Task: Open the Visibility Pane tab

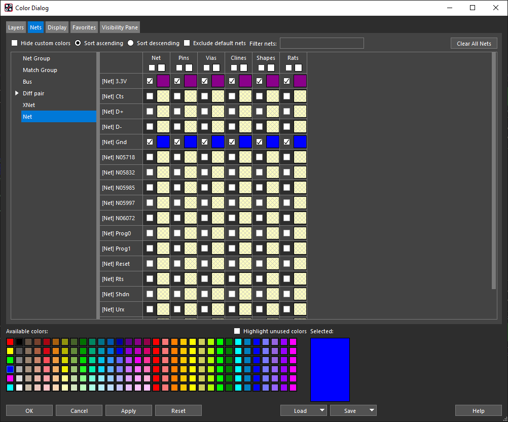Action: pos(120,27)
